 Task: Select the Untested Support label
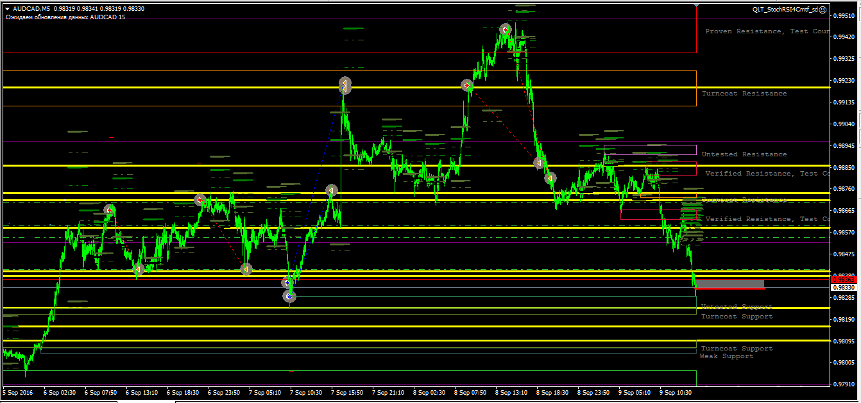point(737,308)
